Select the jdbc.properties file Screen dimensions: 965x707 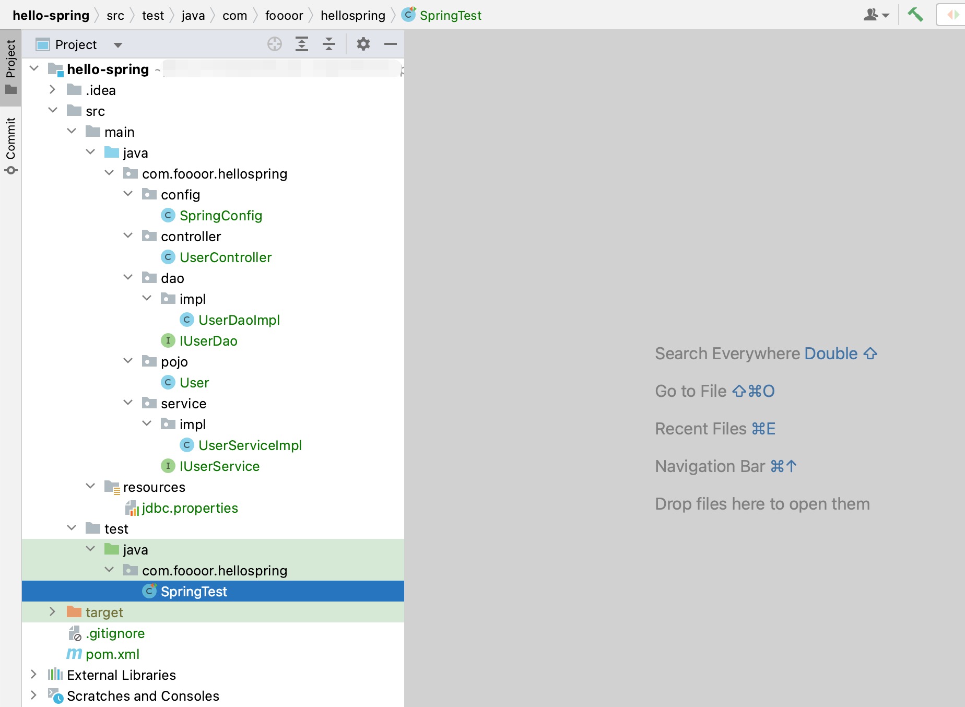pos(190,508)
